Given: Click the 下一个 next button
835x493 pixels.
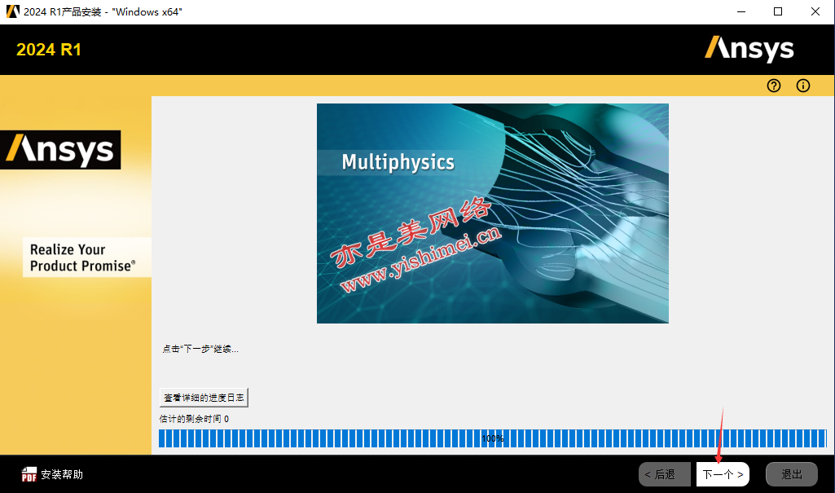Looking at the screenshot, I should [723, 474].
